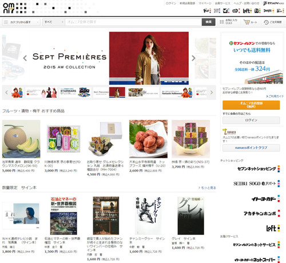
Task: Open the Seven-Eleven free shipping banner
Action: [x=252, y=58]
